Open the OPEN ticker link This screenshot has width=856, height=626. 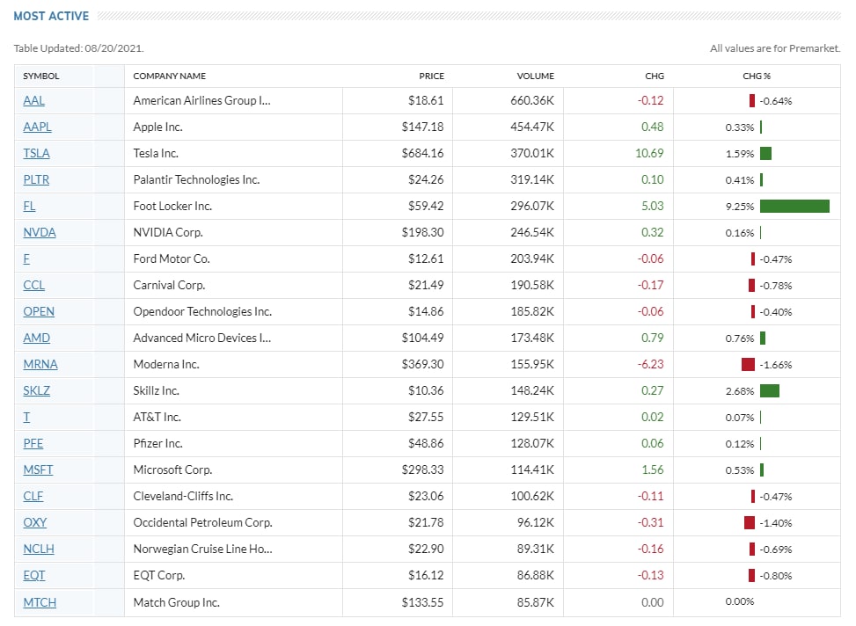pos(39,311)
